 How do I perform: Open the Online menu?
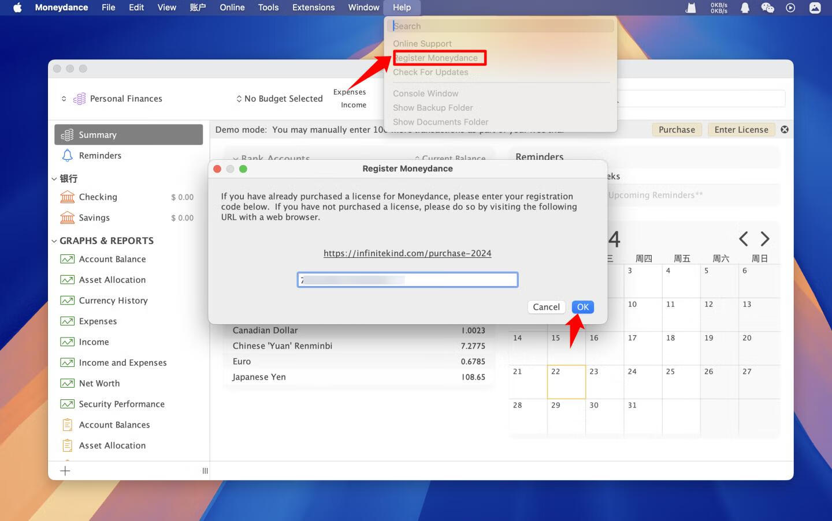click(x=232, y=8)
